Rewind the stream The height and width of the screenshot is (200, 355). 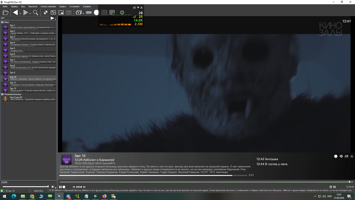77,187
